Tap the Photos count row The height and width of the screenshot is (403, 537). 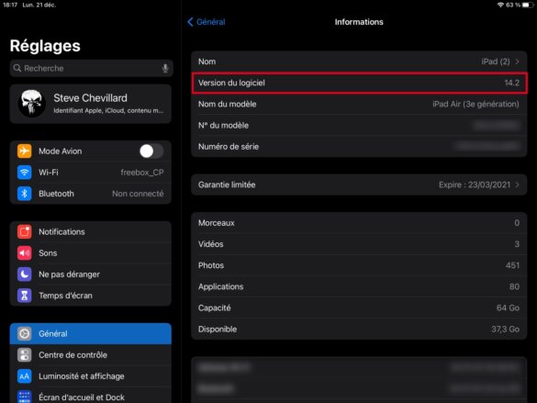pos(359,265)
